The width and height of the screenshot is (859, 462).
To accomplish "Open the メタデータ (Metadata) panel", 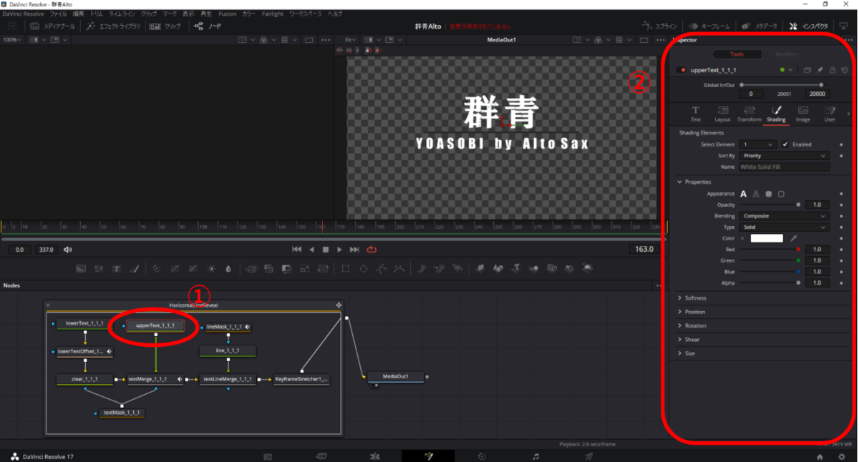I will (x=759, y=26).
